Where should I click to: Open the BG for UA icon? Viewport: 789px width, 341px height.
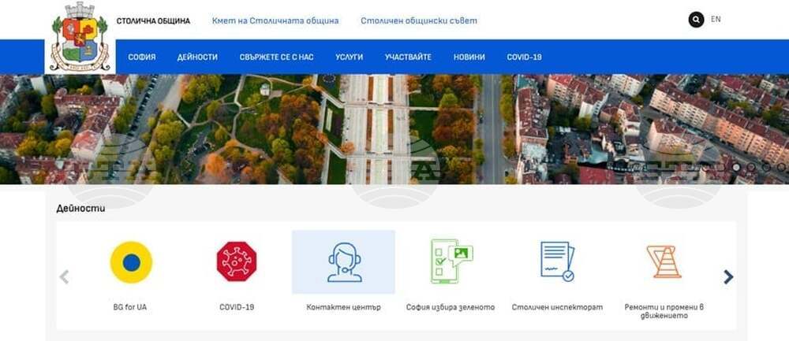tap(130, 262)
